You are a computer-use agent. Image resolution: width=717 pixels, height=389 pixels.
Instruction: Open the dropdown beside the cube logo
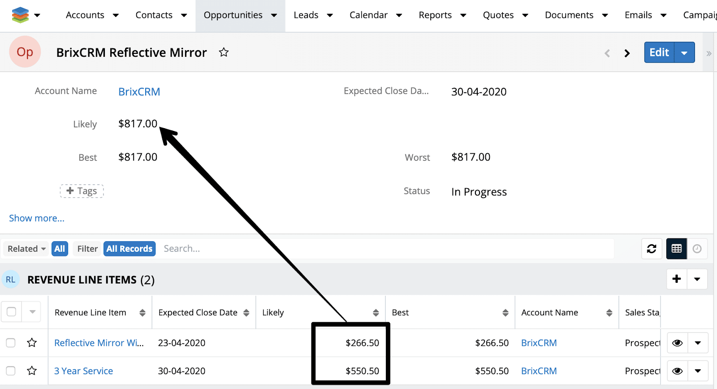pos(37,15)
